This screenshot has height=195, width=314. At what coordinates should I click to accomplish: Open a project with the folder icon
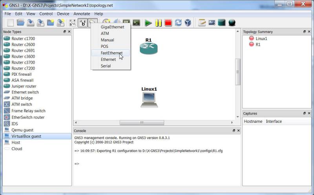click(20, 23)
